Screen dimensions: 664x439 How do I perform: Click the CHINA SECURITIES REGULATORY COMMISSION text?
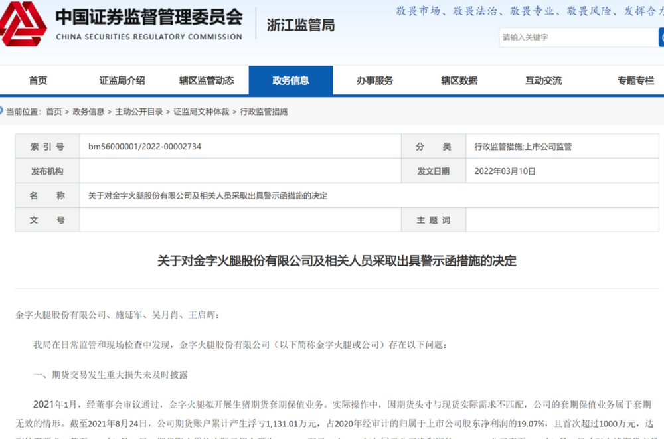click(149, 37)
